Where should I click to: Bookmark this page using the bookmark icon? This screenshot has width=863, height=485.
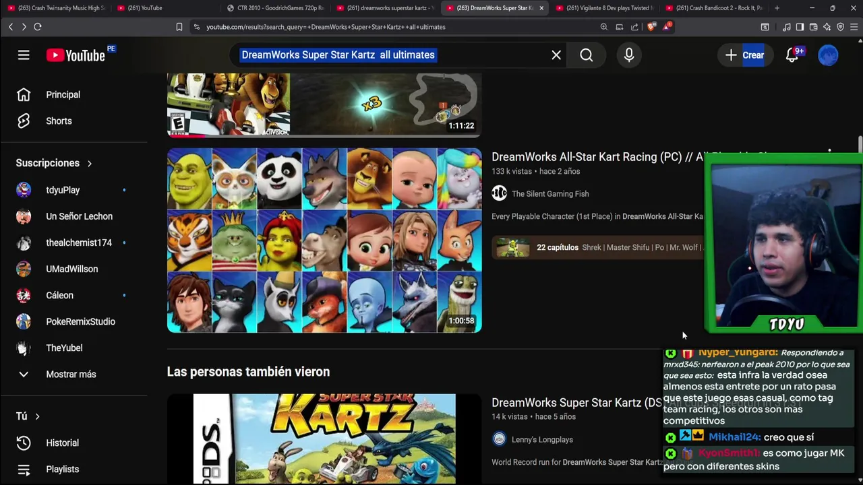pos(179,27)
